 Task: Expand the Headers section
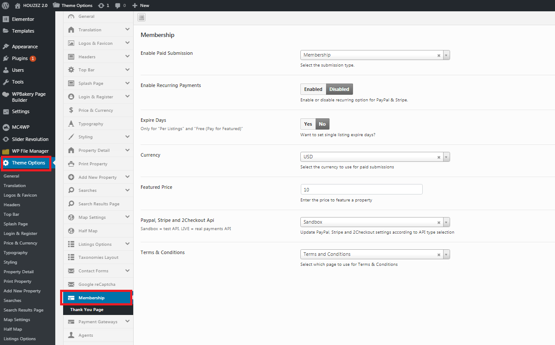127,57
